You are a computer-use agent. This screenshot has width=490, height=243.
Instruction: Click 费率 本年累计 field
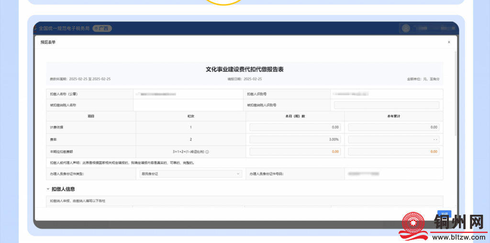point(393,139)
